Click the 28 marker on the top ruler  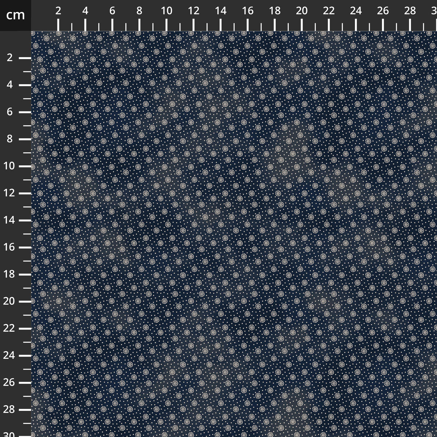pyautogui.click(x=410, y=11)
